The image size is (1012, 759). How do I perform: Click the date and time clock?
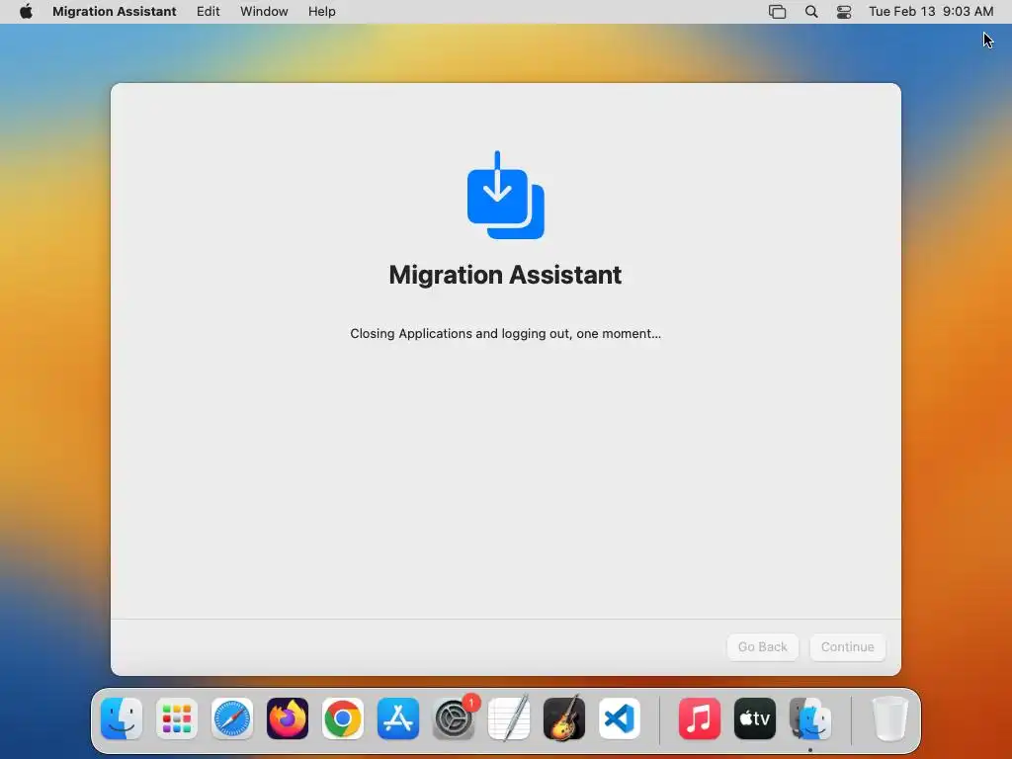931,12
